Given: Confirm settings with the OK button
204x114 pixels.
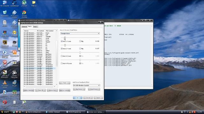Looking at the screenshot, I should coord(77,98).
